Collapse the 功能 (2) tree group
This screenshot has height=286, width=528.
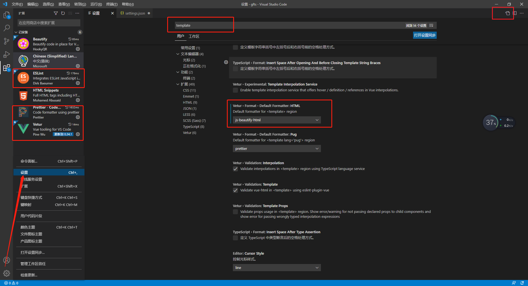pyautogui.click(x=178, y=72)
